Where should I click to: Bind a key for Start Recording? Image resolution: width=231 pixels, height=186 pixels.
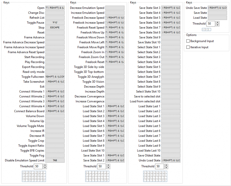pos(55,57)
